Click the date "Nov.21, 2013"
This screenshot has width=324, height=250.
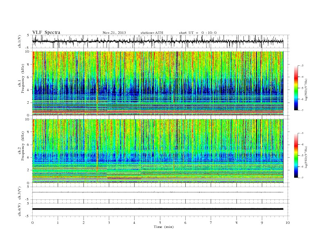point(114,33)
